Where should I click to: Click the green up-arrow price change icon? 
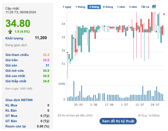click(x=10, y=32)
